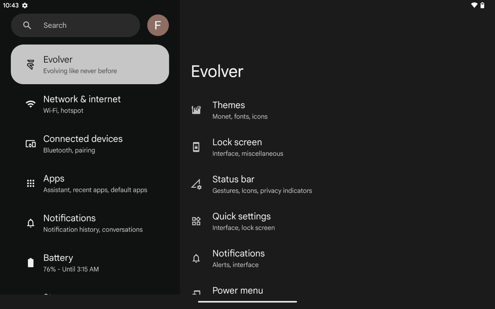The width and height of the screenshot is (495, 309).
Task: Open the Notifications entry in the left sidebar
Action: pos(90,223)
